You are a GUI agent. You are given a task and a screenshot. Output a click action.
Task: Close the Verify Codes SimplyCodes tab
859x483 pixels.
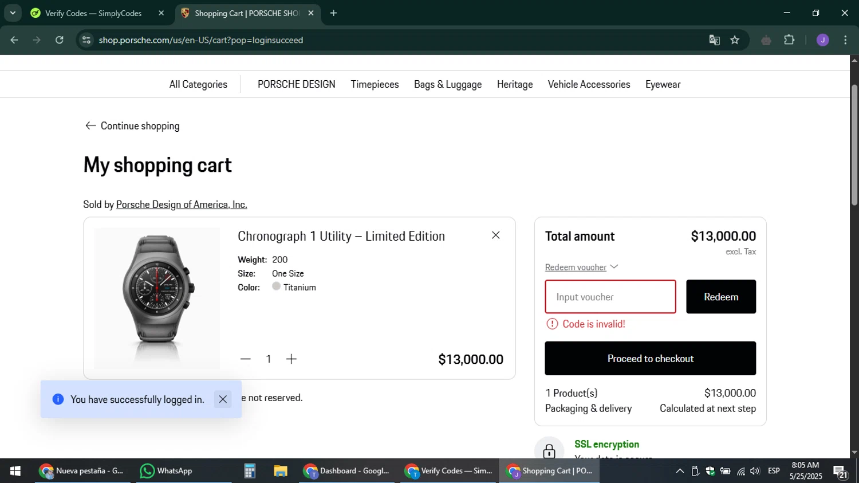click(x=161, y=13)
